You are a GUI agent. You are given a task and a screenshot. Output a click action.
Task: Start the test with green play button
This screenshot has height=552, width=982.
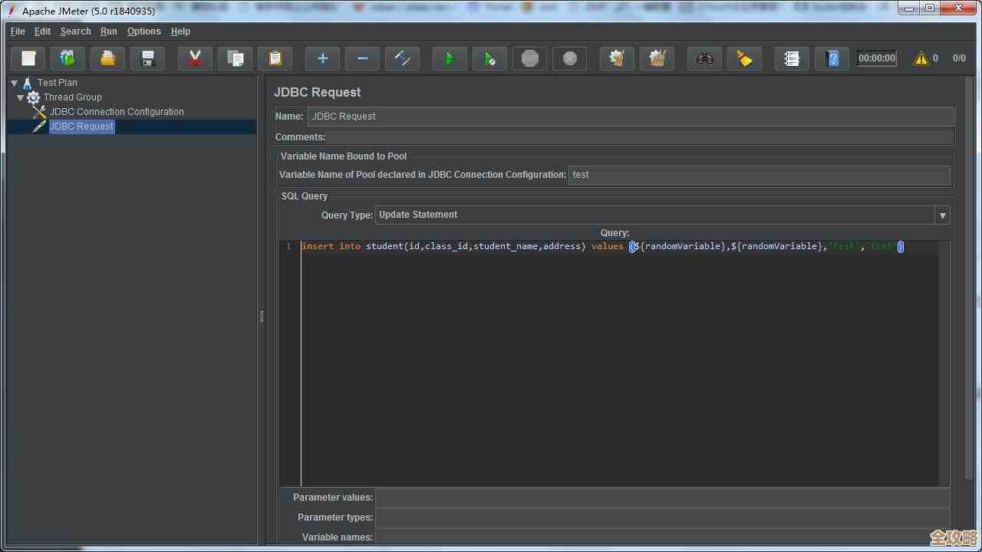(x=450, y=58)
